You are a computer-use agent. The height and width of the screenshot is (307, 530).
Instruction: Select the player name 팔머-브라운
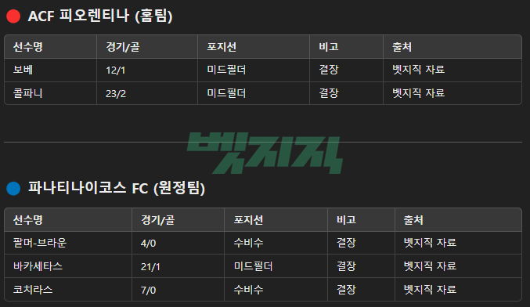click(x=40, y=243)
